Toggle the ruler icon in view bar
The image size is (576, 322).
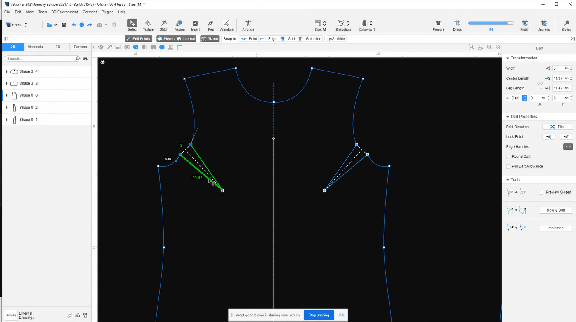[179, 47]
